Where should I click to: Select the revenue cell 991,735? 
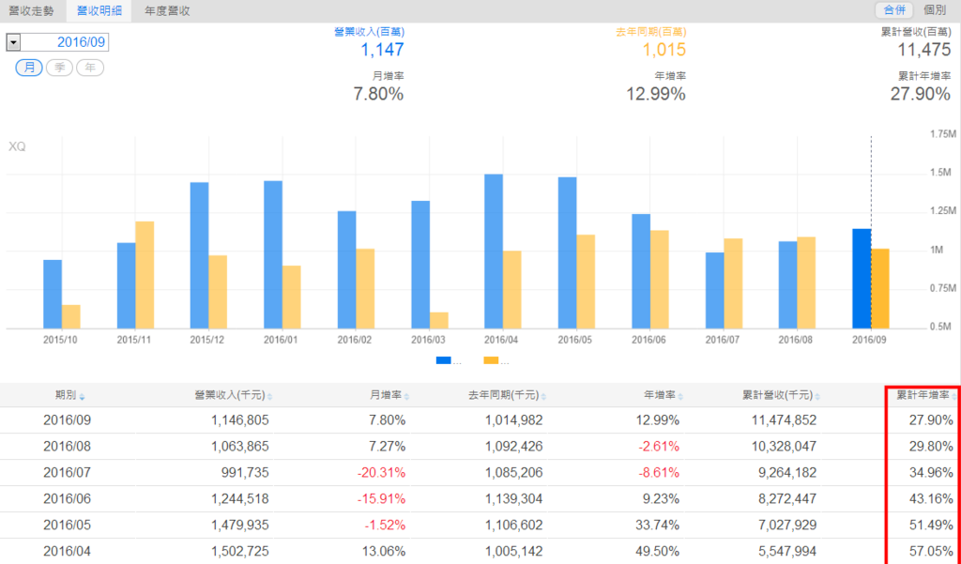pos(245,473)
